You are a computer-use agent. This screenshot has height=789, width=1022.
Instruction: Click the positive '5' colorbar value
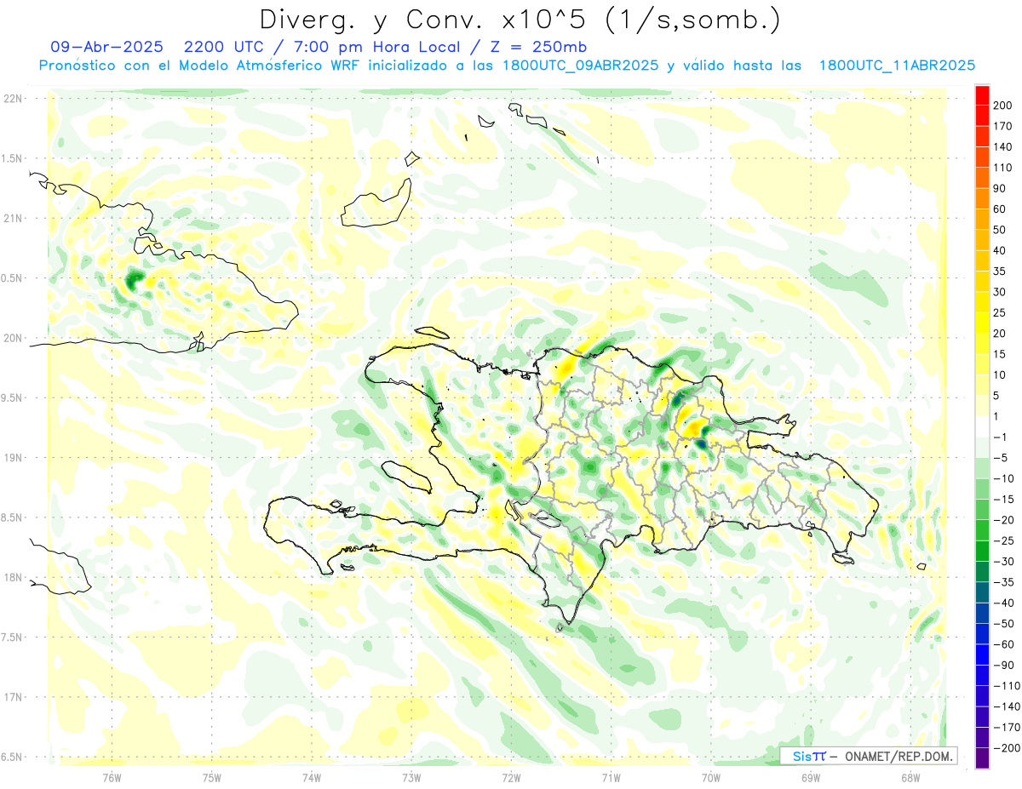pyautogui.click(x=996, y=396)
